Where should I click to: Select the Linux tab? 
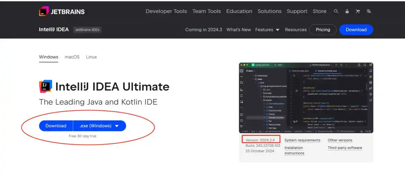pyautogui.click(x=91, y=57)
